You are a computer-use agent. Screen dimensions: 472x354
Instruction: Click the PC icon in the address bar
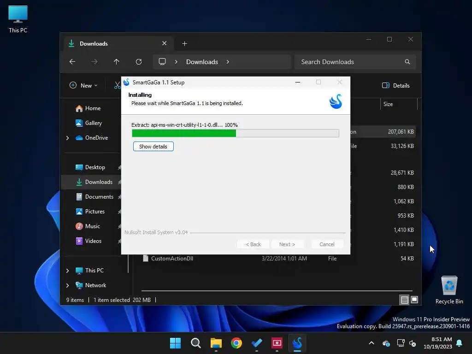coord(162,62)
